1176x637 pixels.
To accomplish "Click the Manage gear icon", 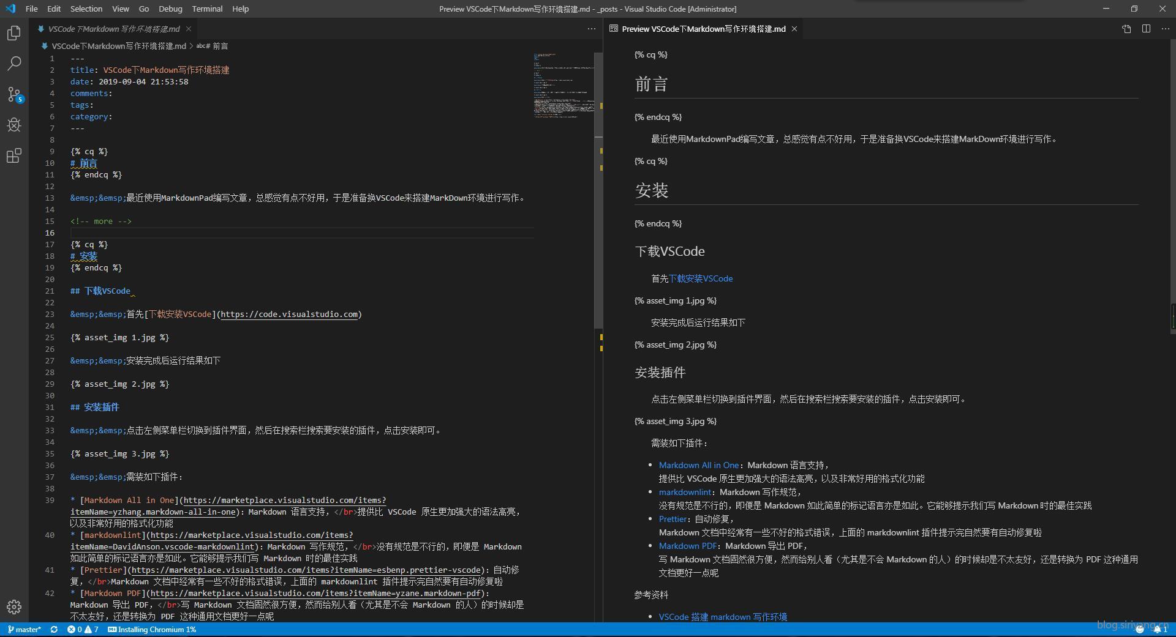I will point(14,606).
